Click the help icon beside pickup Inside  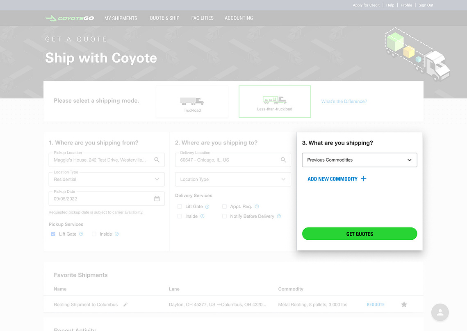click(x=117, y=234)
